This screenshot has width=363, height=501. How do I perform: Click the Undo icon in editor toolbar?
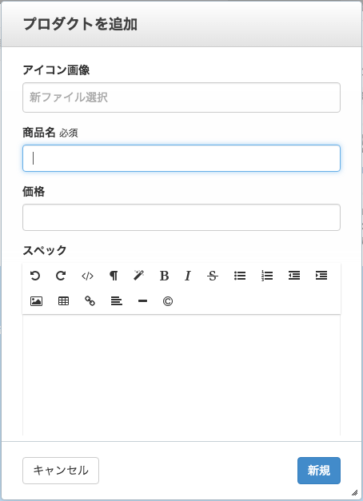click(x=35, y=276)
